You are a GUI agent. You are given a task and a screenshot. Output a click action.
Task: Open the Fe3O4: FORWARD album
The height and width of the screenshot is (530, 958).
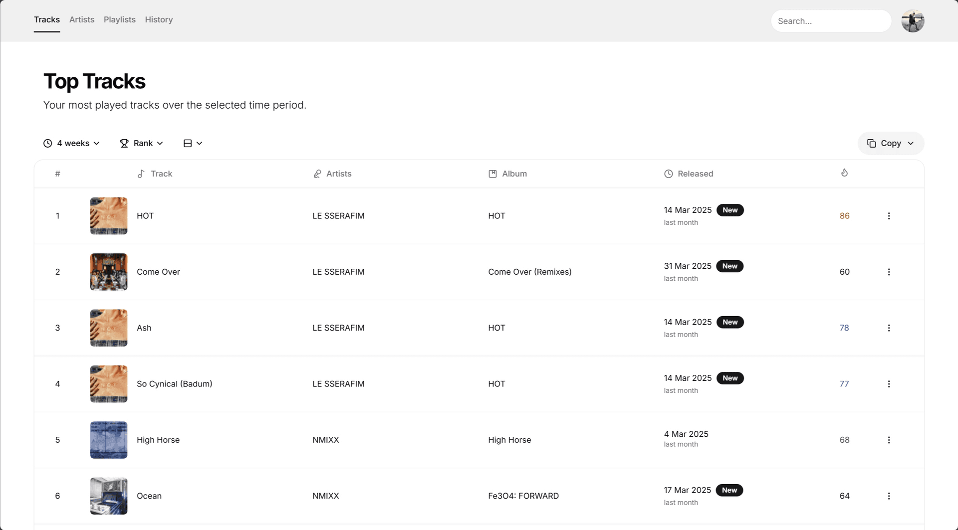[523, 496]
